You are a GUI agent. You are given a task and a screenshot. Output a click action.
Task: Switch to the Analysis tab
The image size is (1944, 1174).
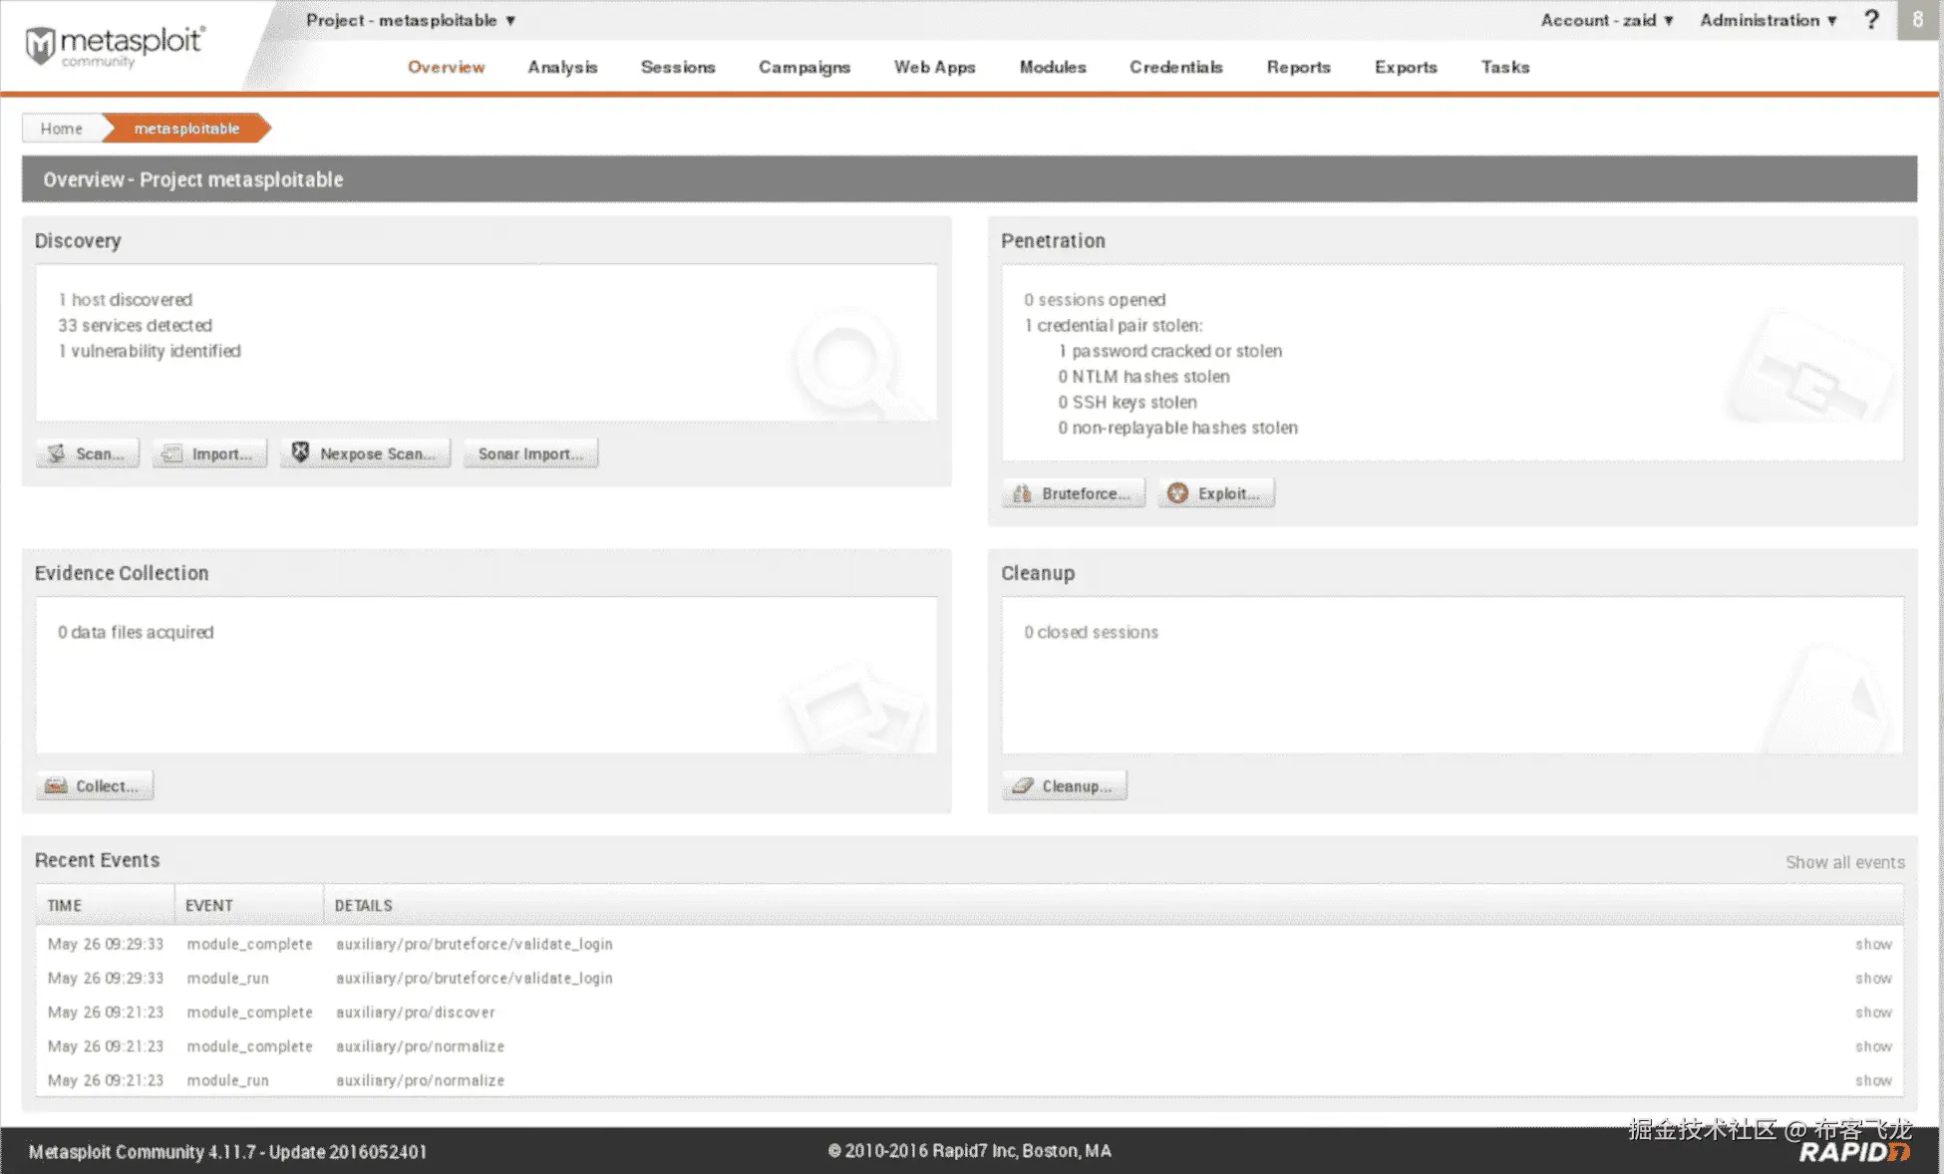coord(562,67)
